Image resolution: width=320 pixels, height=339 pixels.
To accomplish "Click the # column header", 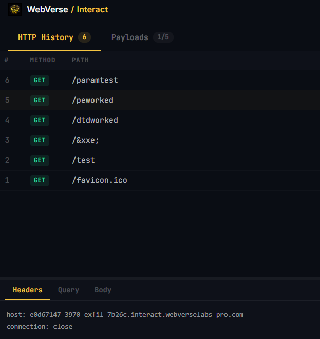I will pos(7,60).
